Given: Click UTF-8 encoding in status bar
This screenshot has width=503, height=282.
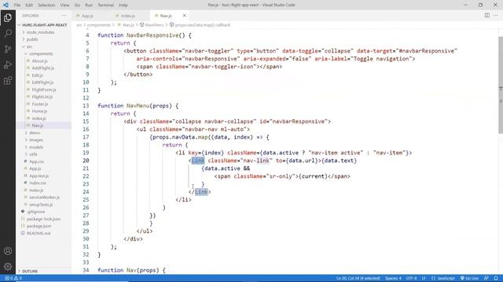Looking at the screenshot, I should [x=411, y=278].
